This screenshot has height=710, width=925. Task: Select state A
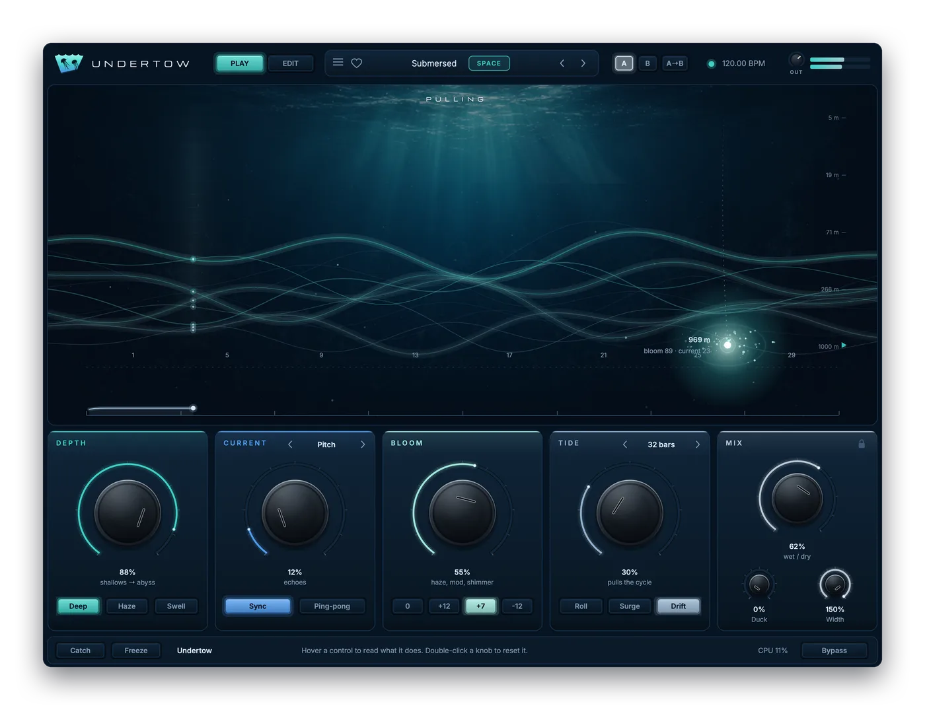click(624, 63)
